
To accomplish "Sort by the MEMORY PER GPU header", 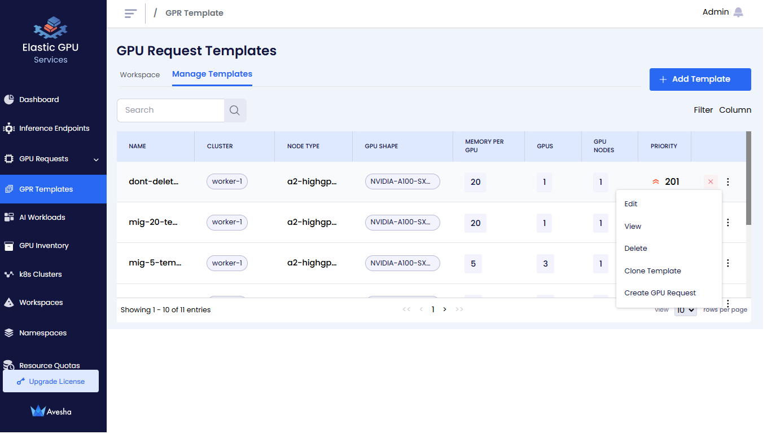I will pyautogui.click(x=484, y=146).
